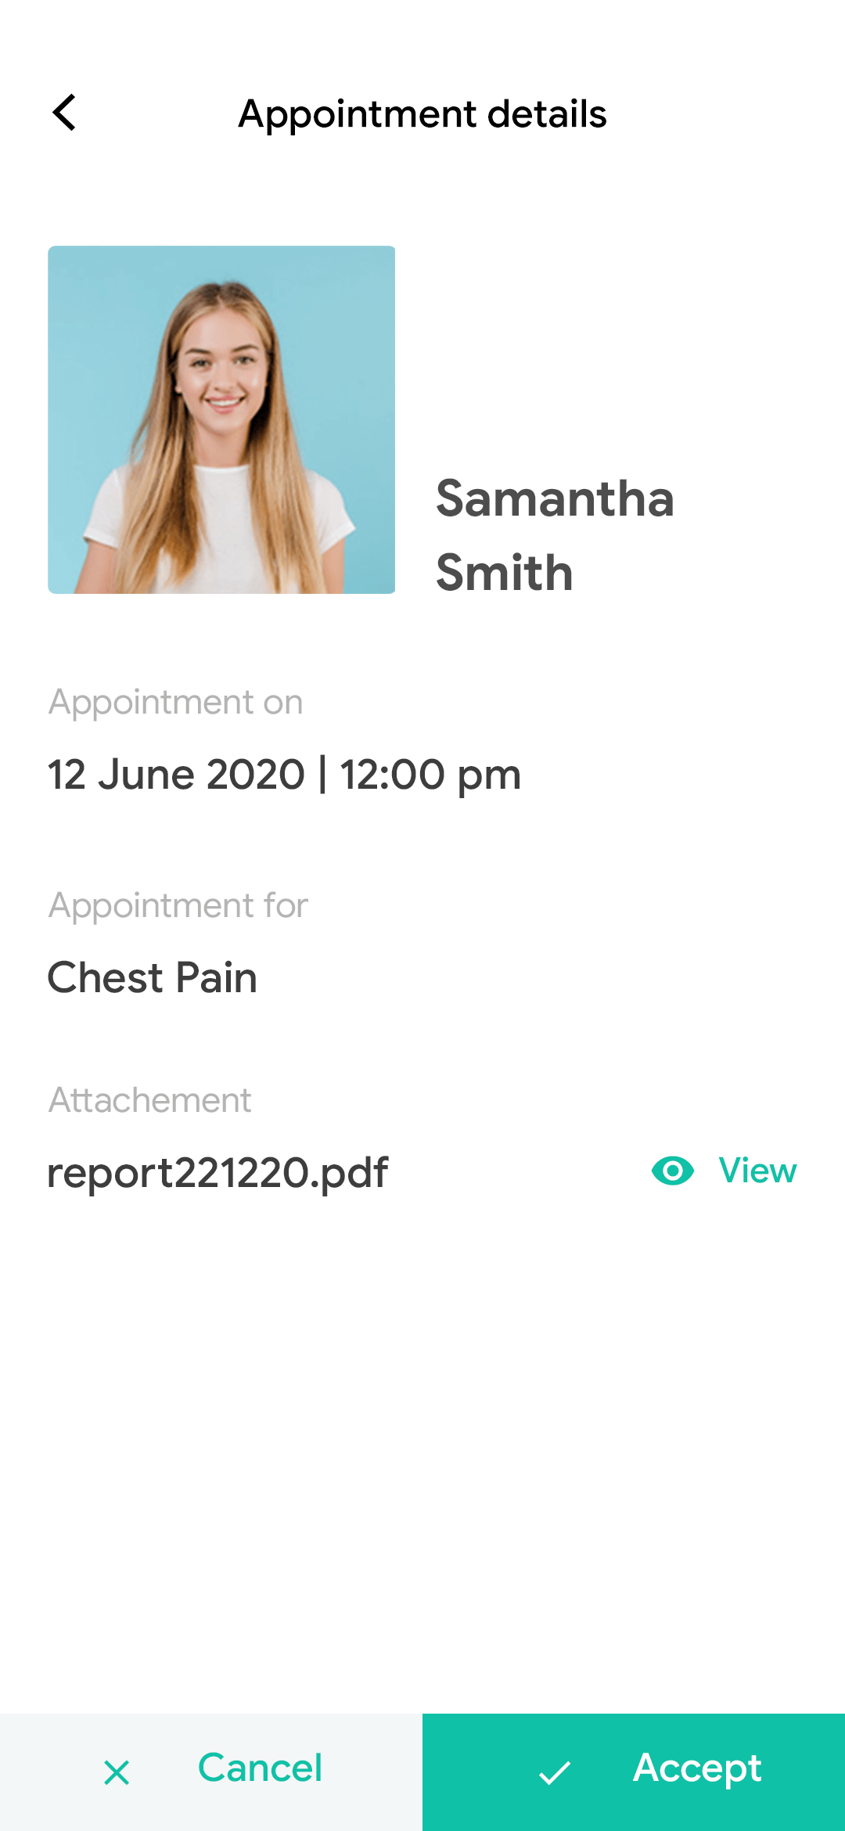Click the pipe separator between date and time
The height and width of the screenshot is (1831, 845).
coord(322,775)
